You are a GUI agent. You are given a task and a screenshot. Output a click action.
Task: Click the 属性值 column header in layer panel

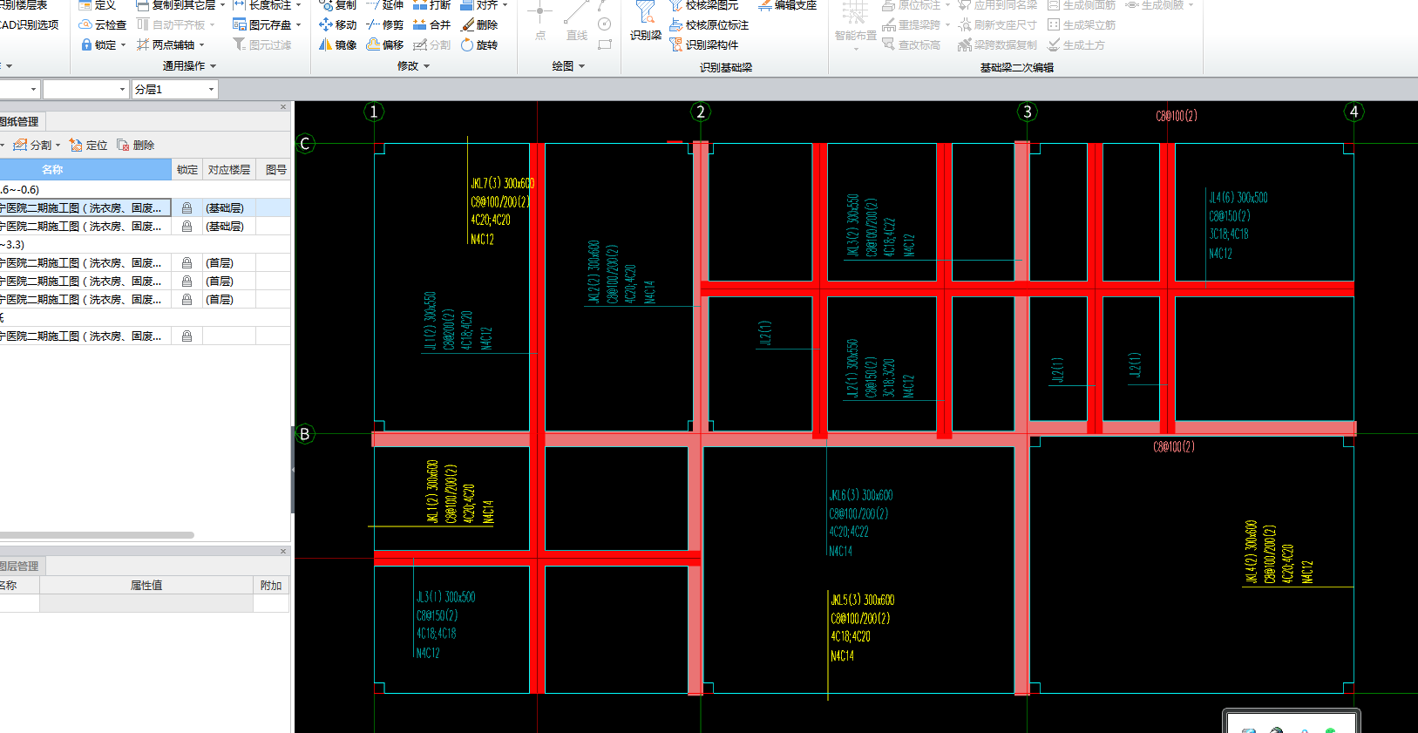point(146,586)
